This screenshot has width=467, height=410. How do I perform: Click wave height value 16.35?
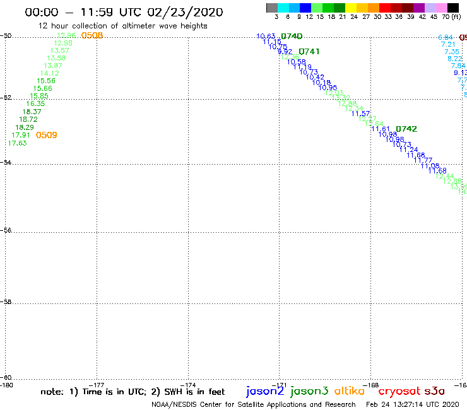[x=35, y=103]
